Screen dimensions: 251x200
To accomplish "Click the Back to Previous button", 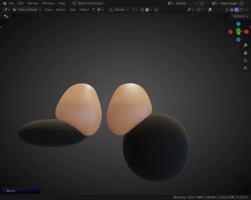I will coord(88,3).
